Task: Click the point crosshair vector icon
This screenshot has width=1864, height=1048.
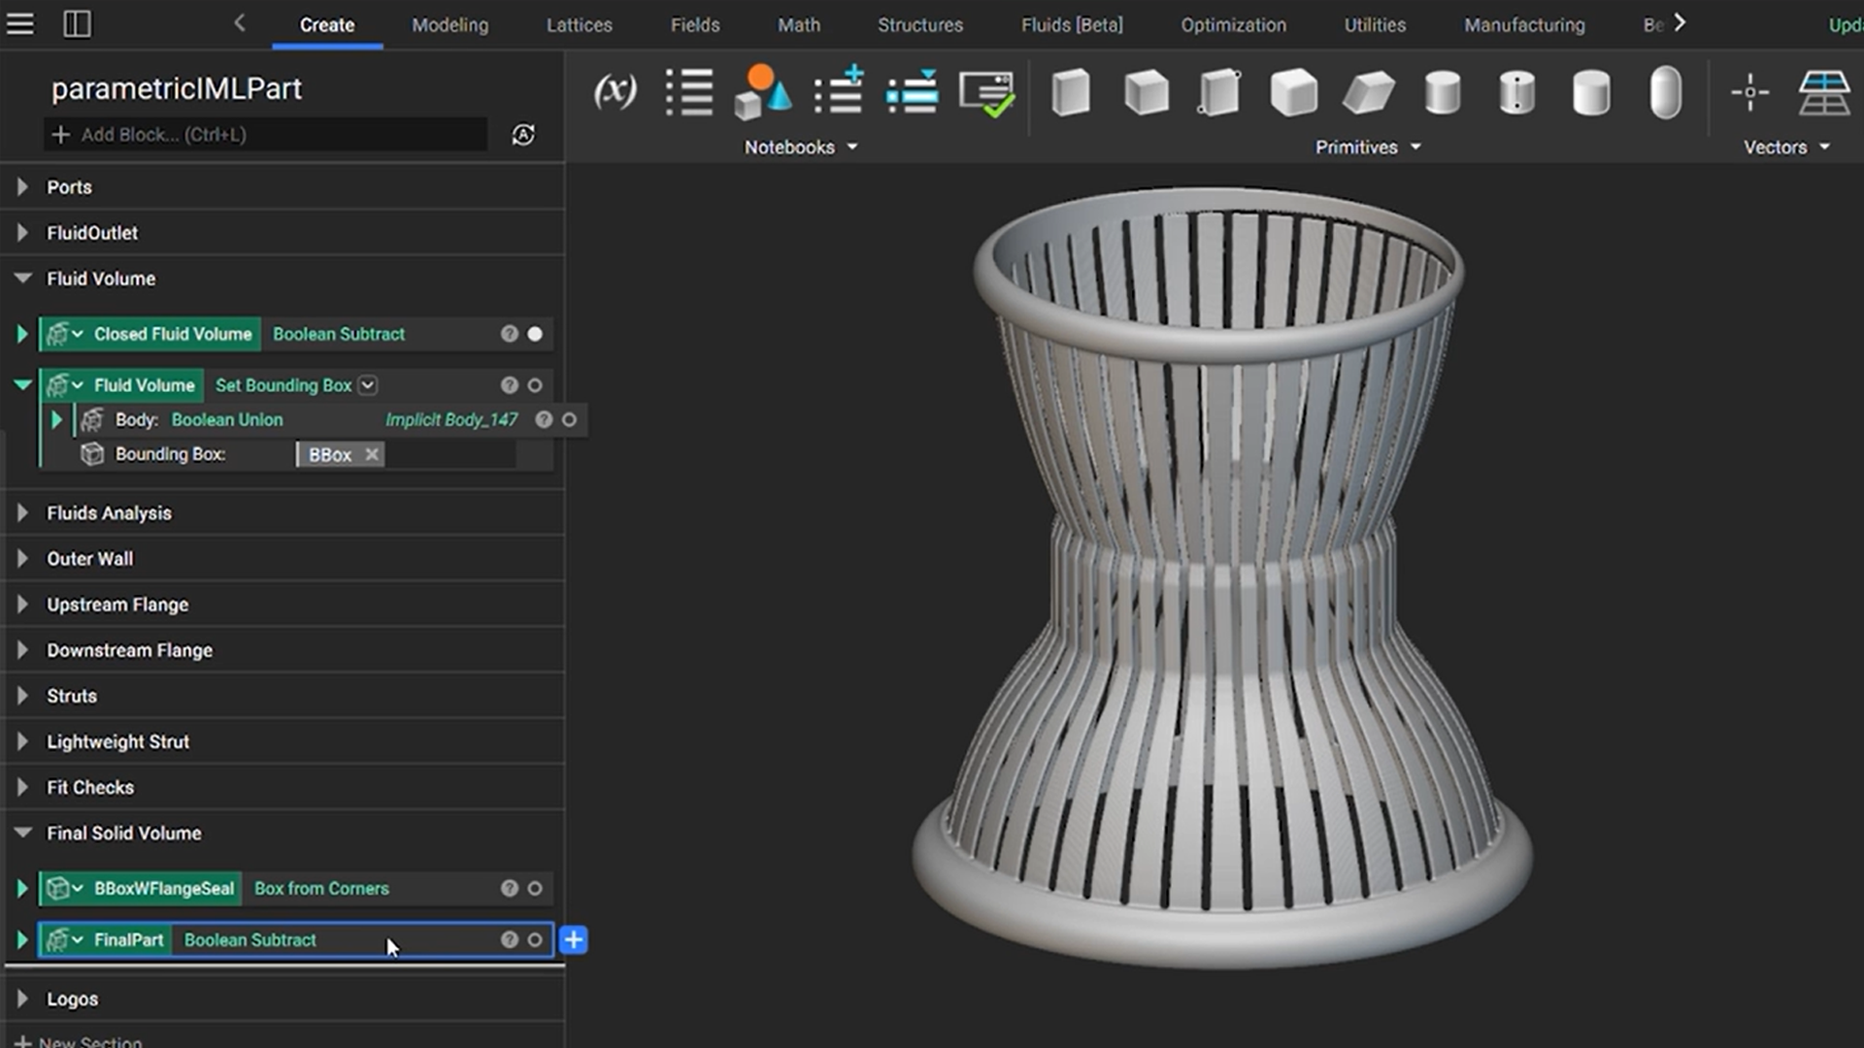Action: coord(1749,92)
